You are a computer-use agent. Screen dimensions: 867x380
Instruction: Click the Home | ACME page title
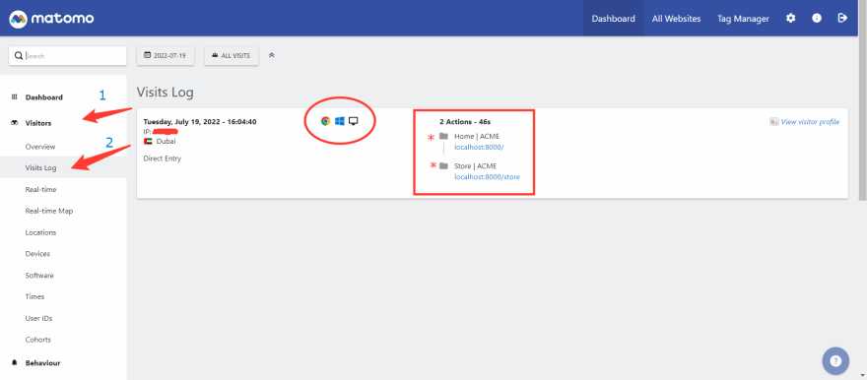[x=477, y=136]
